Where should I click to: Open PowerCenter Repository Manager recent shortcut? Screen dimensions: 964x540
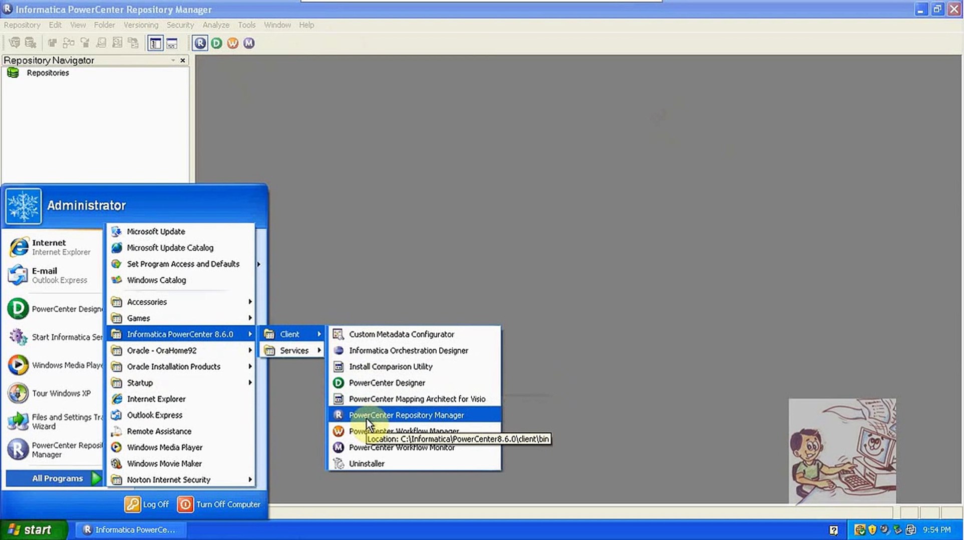(x=54, y=449)
